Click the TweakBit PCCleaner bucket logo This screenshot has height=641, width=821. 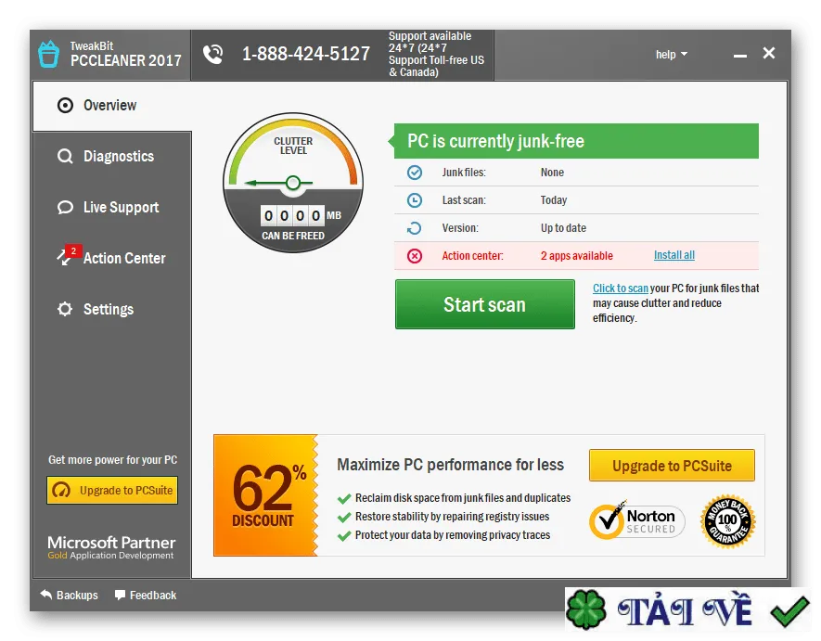pyautogui.click(x=48, y=54)
